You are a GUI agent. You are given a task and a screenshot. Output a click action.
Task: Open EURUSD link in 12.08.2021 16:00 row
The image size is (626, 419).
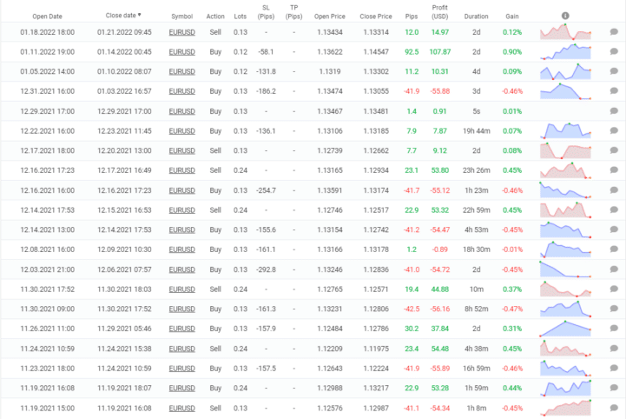tap(181, 249)
